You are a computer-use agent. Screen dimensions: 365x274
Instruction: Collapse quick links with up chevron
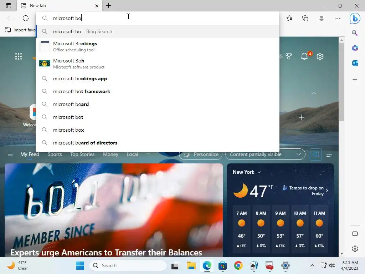tap(314, 93)
